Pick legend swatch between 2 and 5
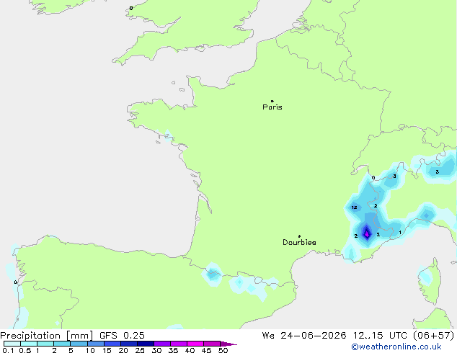 tap(62, 344)
